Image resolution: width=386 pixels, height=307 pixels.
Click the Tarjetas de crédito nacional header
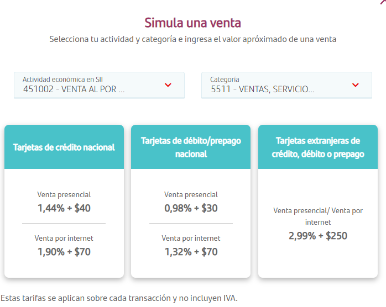coord(64,147)
